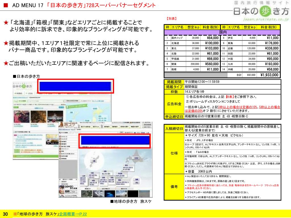
Task: Click the ¥84,000 price for 国内トップ
Action: [213, 38]
